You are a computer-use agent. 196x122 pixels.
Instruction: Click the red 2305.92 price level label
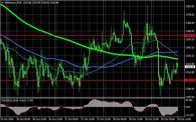[x=190, y=80]
